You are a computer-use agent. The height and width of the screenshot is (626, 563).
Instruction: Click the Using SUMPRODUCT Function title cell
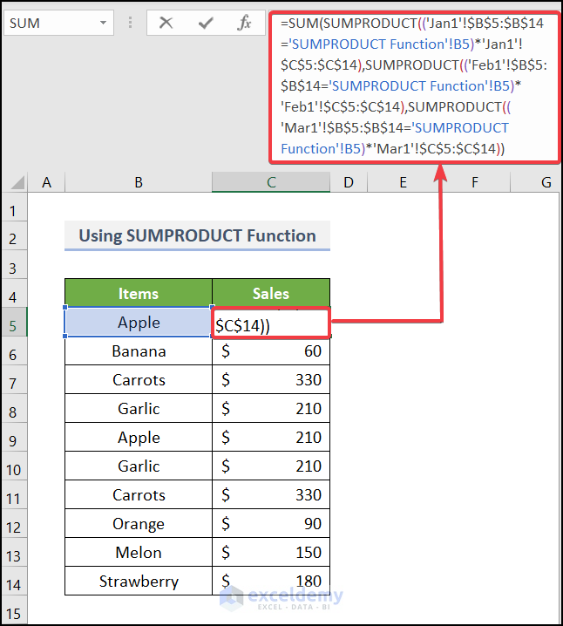197,235
